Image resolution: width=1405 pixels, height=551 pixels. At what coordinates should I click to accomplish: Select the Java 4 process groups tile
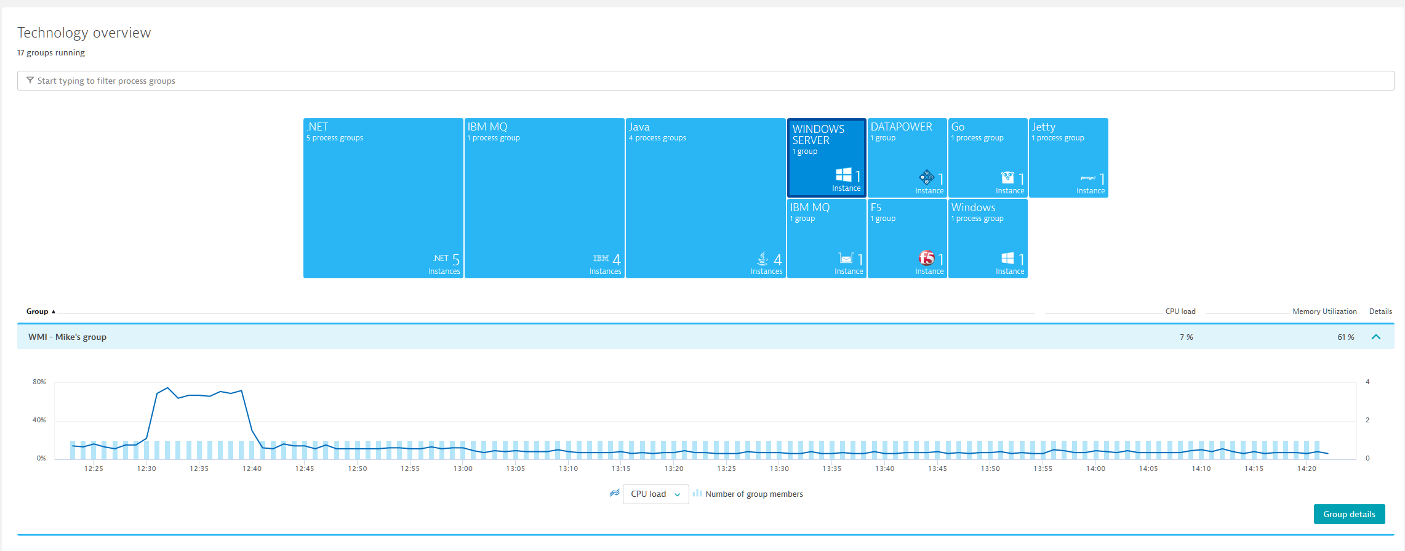pyautogui.click(x=705, y=198)
